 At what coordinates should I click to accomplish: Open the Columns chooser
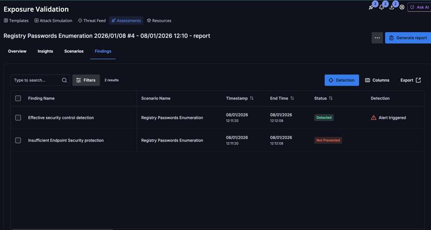pyautogui.click(x=377, y=80)
